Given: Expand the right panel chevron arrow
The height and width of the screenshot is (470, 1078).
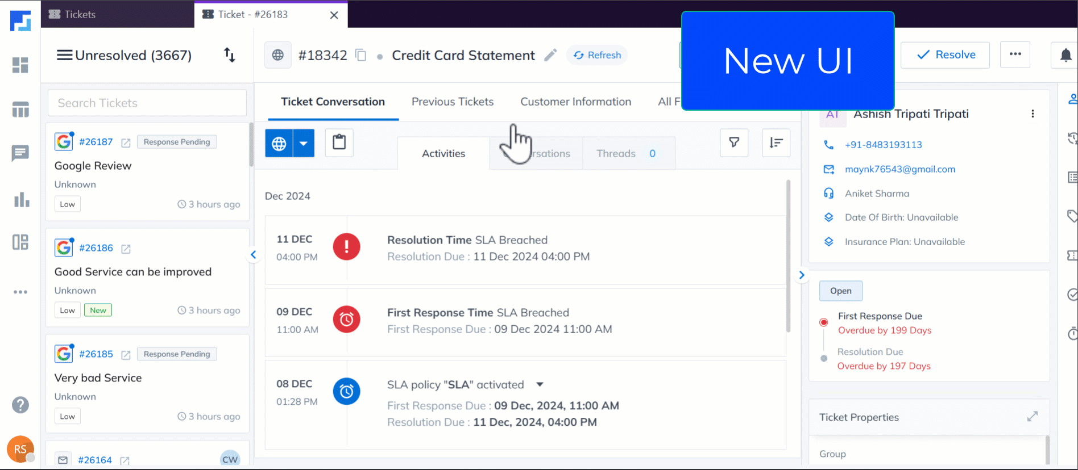Looking at the screenshot, I should point(802,275).
